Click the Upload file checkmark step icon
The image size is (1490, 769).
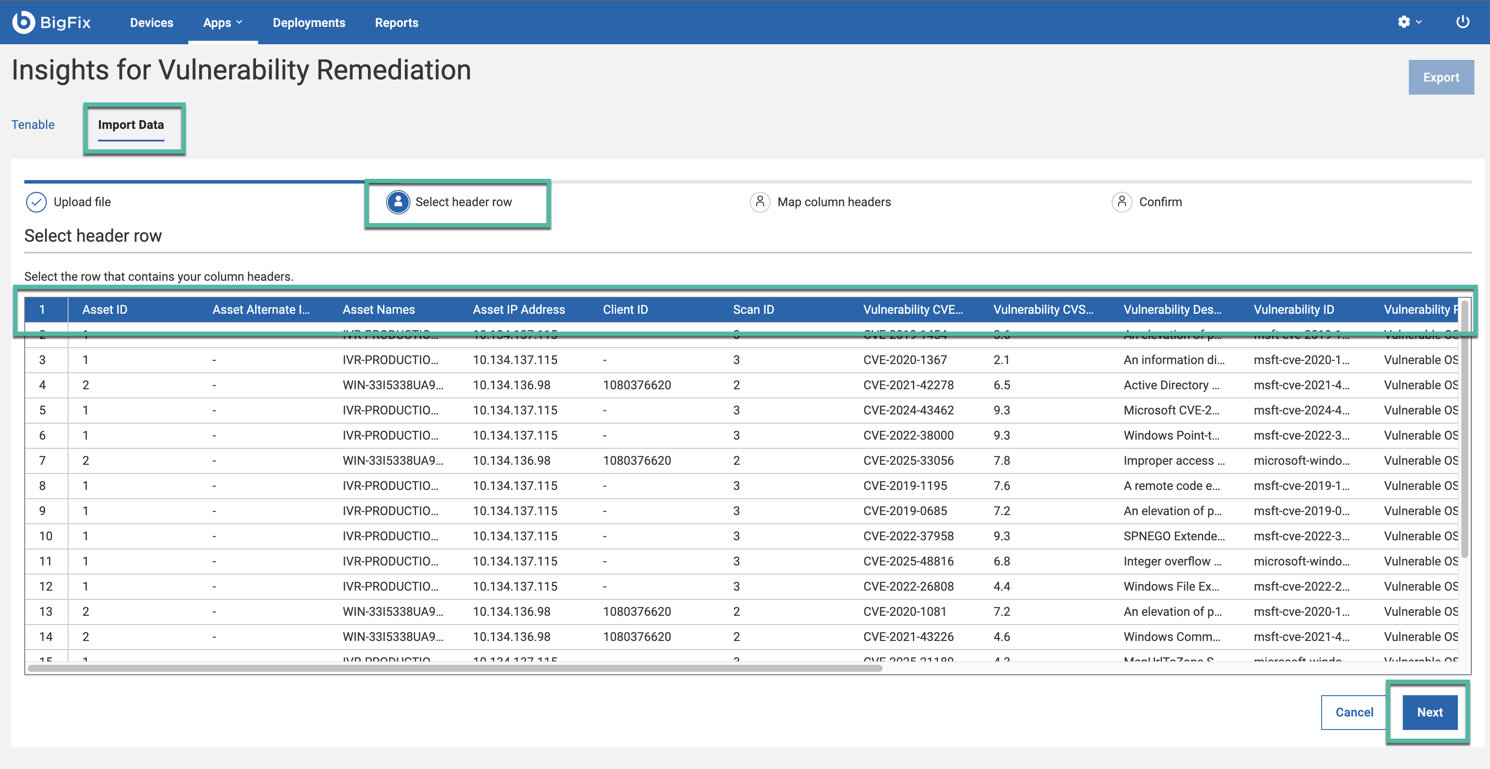(x=36, y=202)
